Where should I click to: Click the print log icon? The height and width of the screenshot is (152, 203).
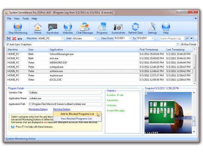pos(20,38)
